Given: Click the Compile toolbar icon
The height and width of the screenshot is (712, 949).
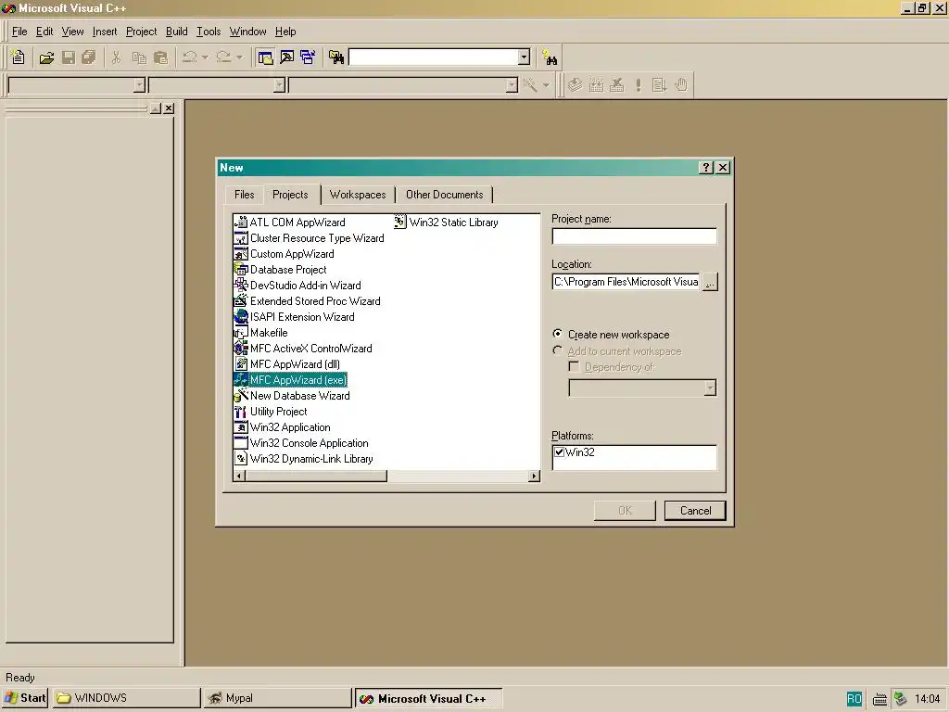Looking at the screenshot, I should pyautogui.click(x=575, y=85).
